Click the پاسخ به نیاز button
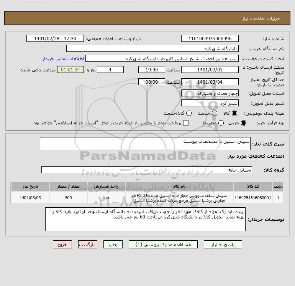This screenshot has height=286, width=295. tap(223, 245)
